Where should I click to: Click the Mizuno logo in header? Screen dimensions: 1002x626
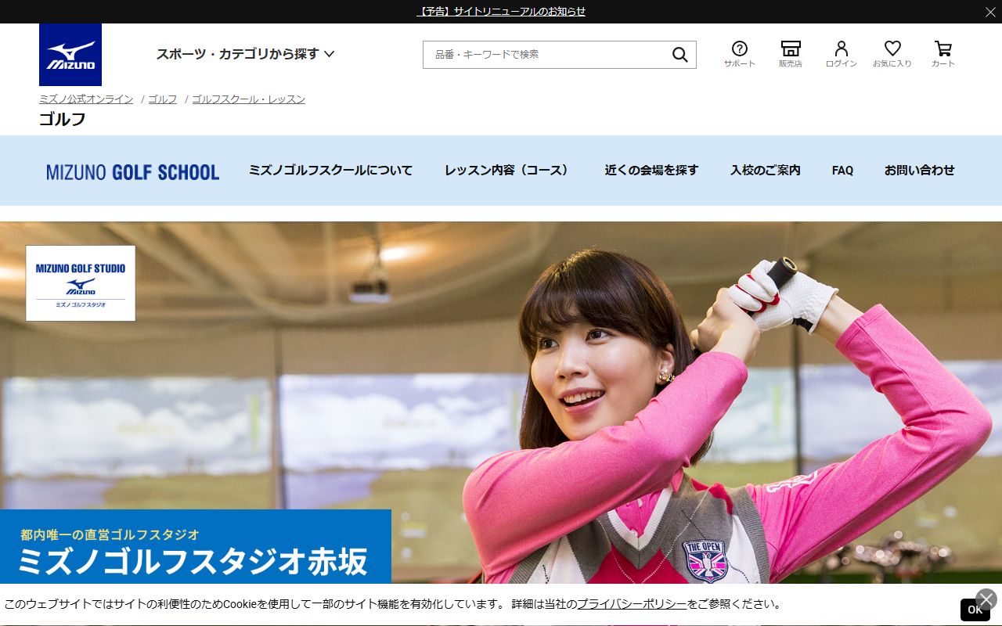click(70, 55)
